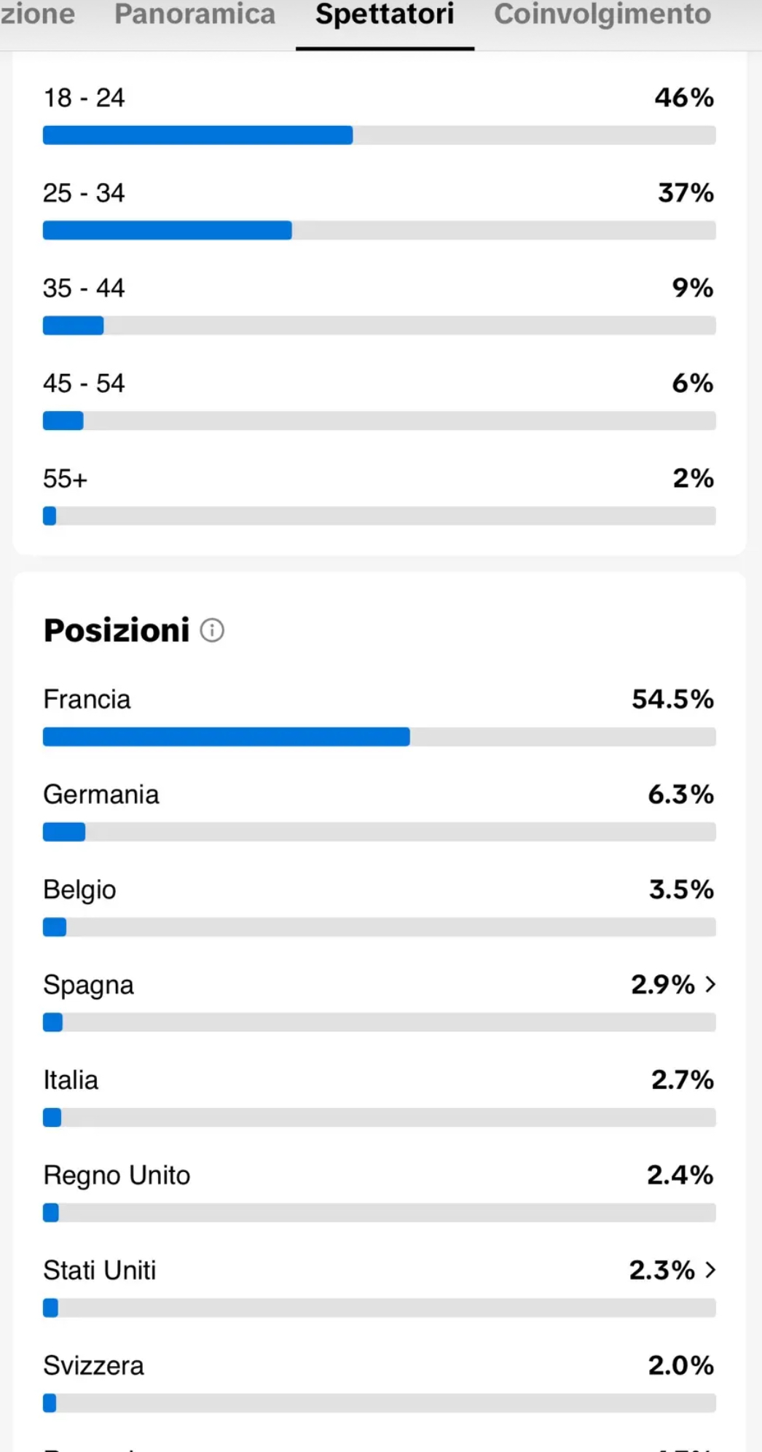Tap the Regno Unito location label
Screen dimensions: 762x1452
[x=117, y=1176]
